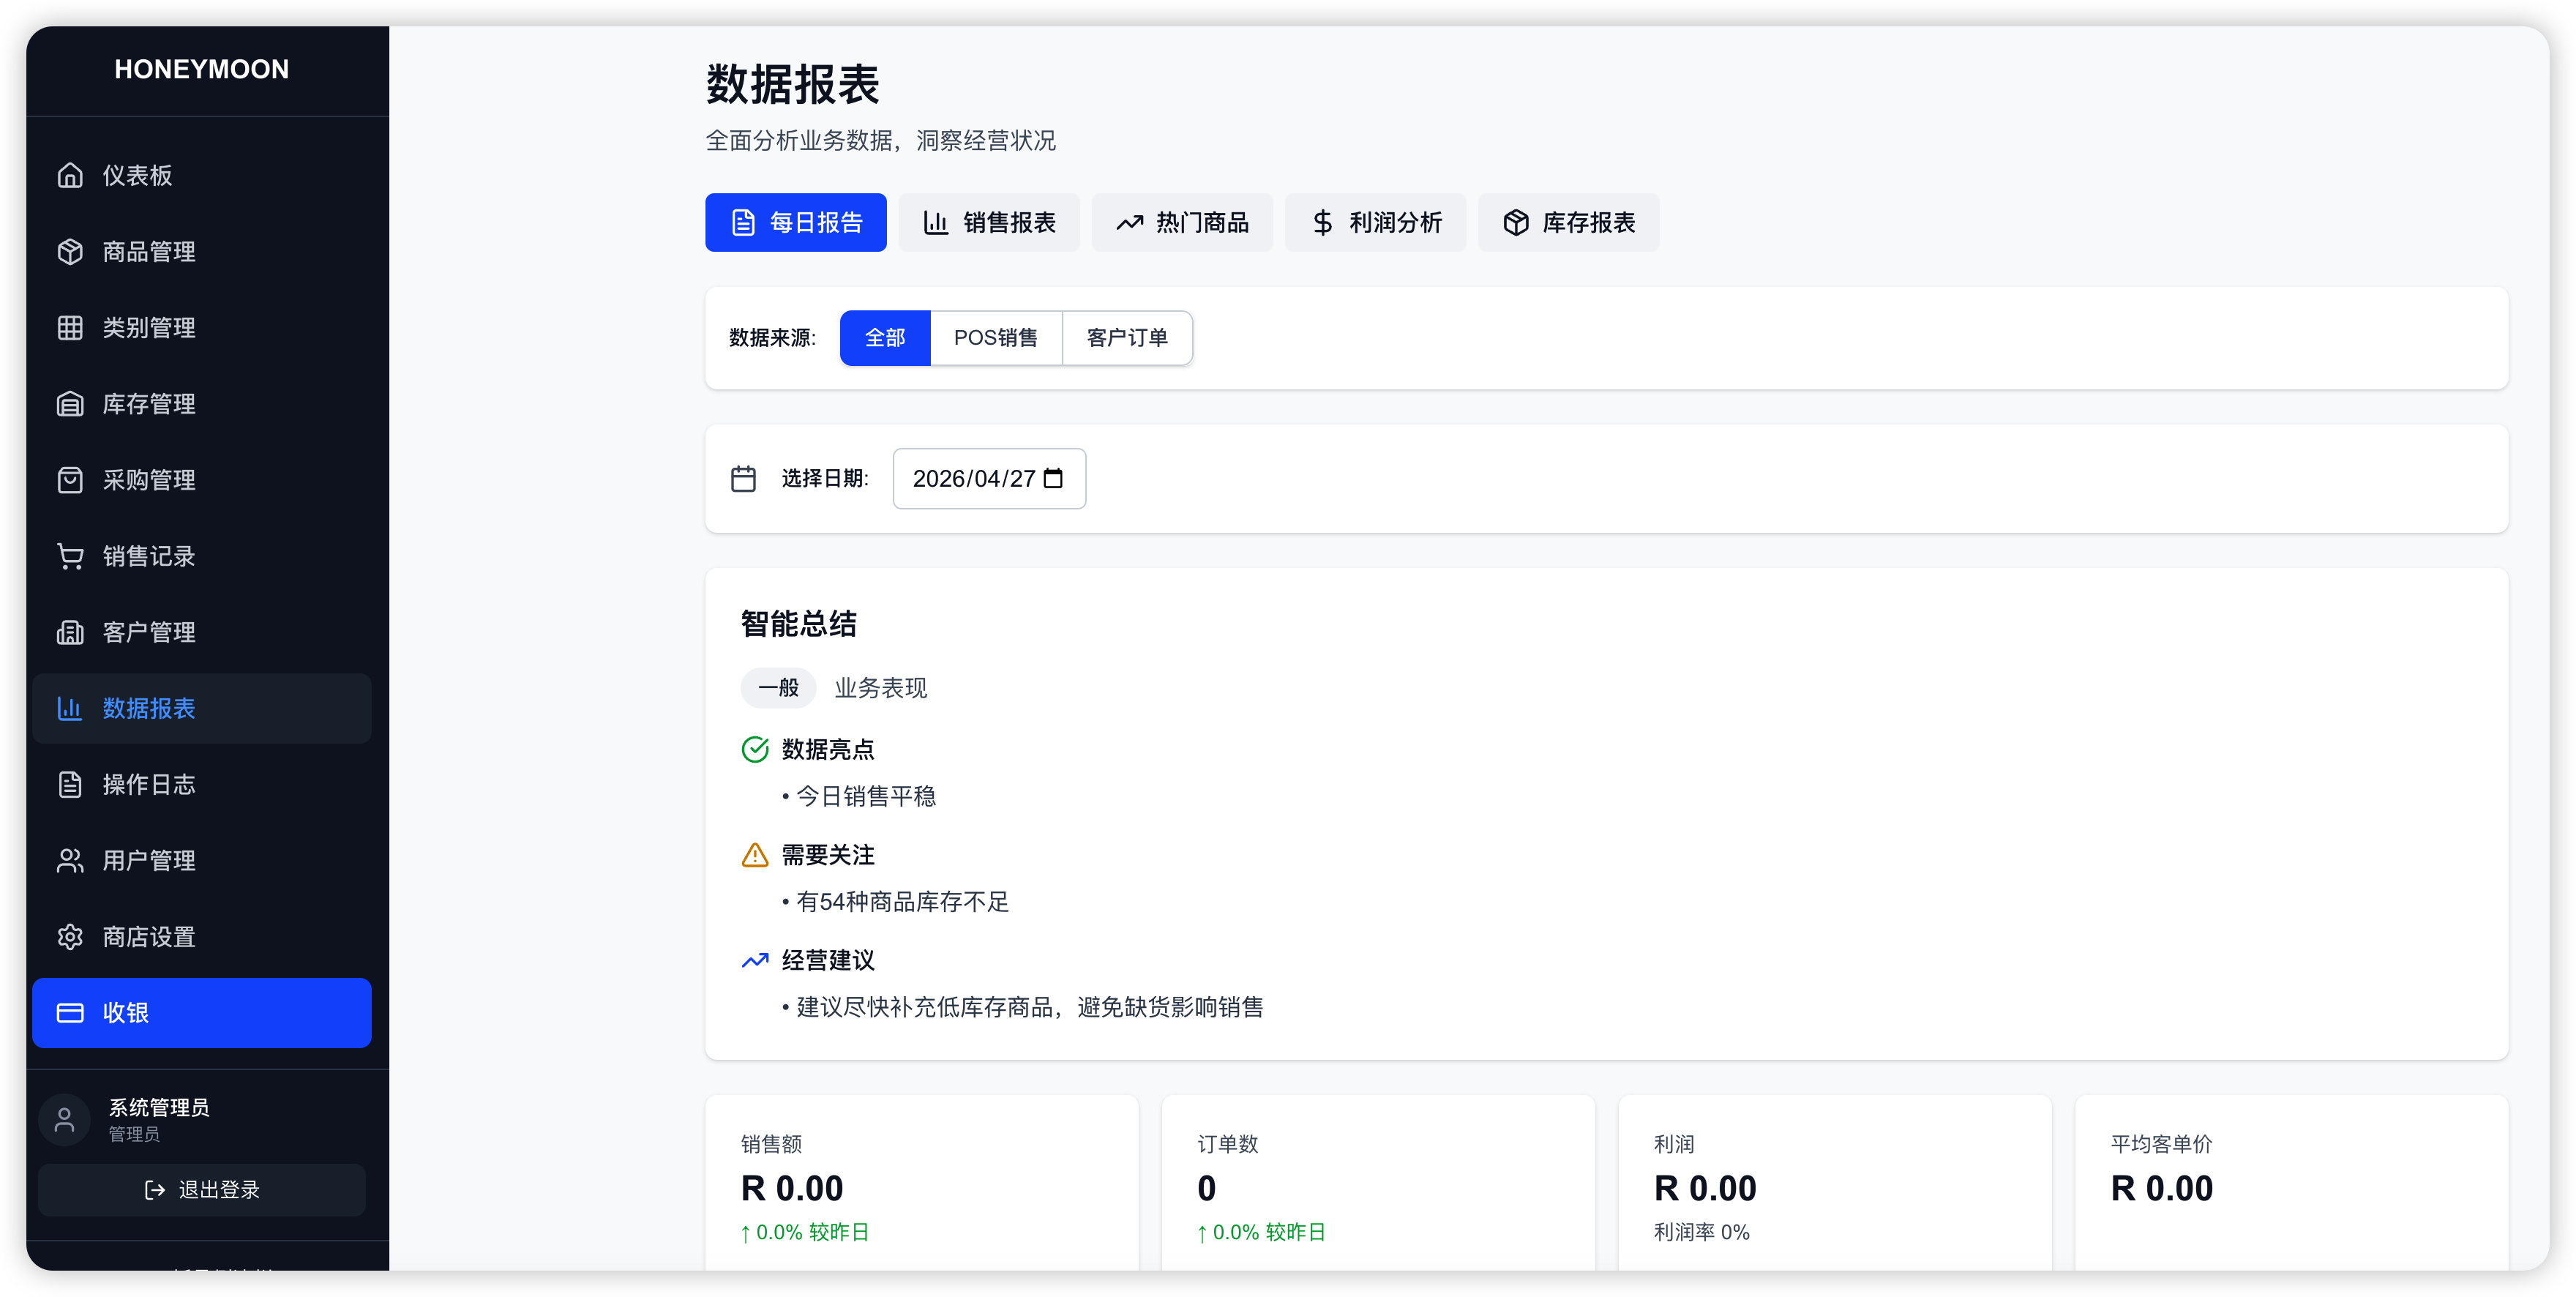Select 全部 data source option
2576x1297 pixels.
(885, 338)
